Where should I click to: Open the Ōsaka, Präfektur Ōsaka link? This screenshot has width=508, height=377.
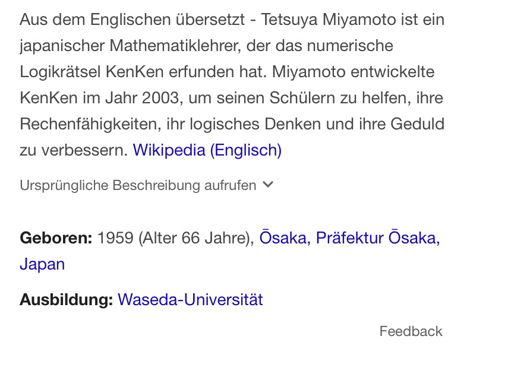point(349,238)
